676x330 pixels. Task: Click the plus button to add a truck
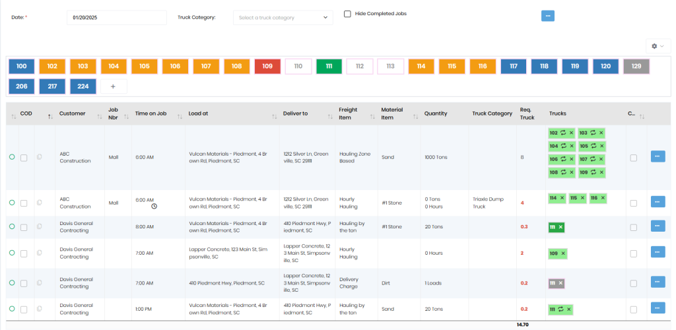coord(114,86)
